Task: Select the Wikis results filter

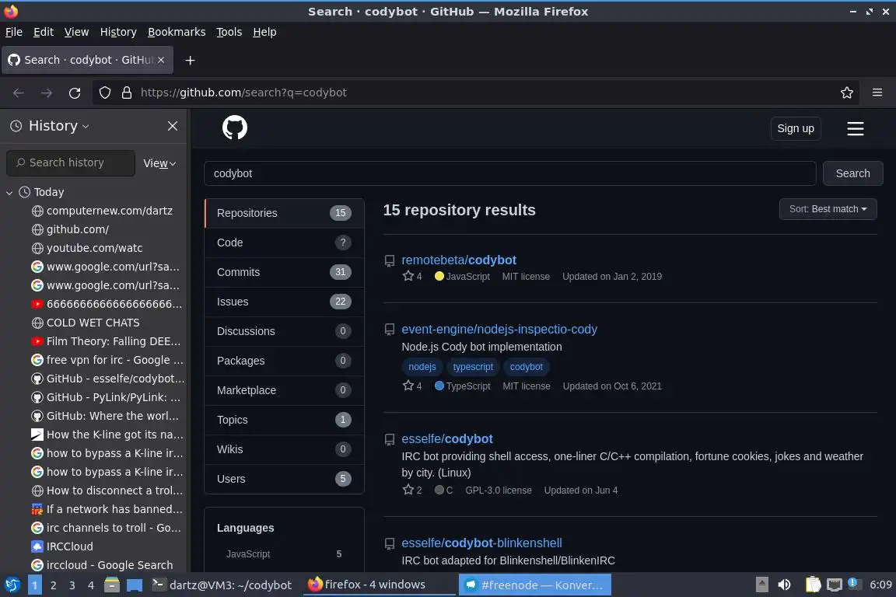Action: [x=284, y=449]
